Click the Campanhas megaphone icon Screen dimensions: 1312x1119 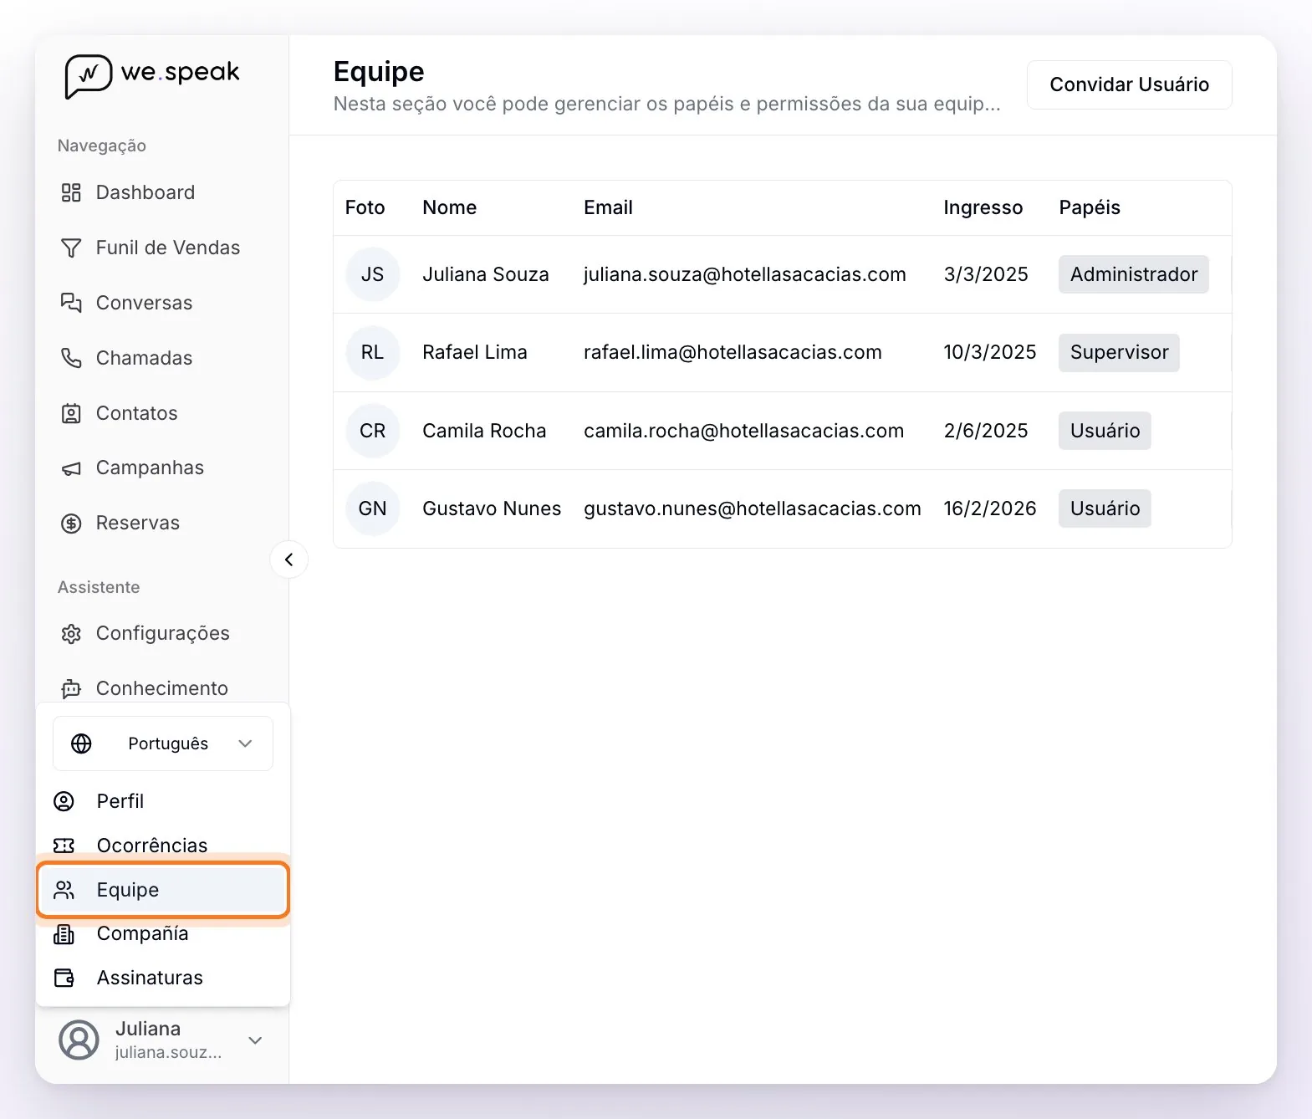coord(71,468)
